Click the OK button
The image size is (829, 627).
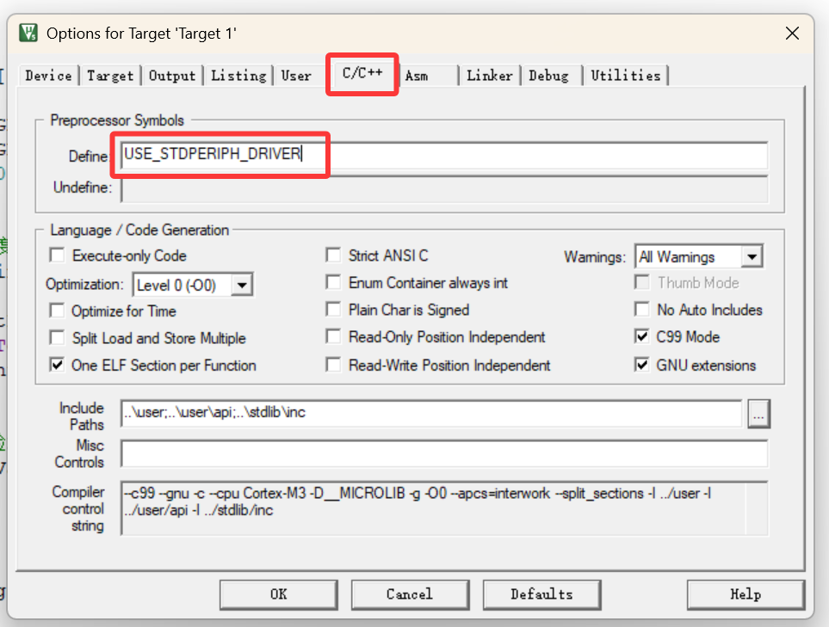coord(278,594)
